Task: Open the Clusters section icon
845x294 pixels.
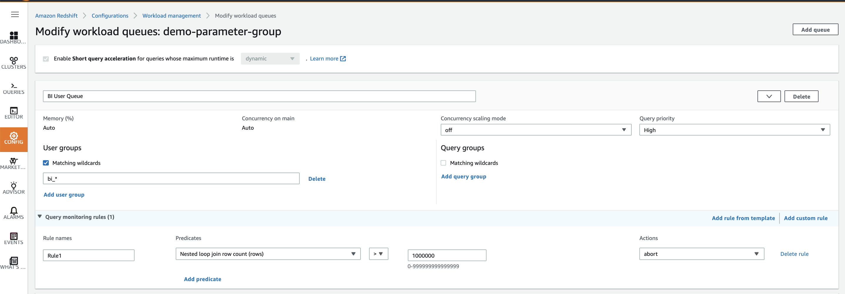Action: (x=14, y=60)
